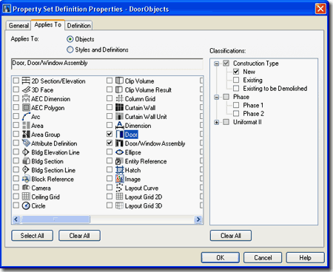Click the Door object icon
The width and height of the screenshot is (333, 272).
click(x=119, y=135)
